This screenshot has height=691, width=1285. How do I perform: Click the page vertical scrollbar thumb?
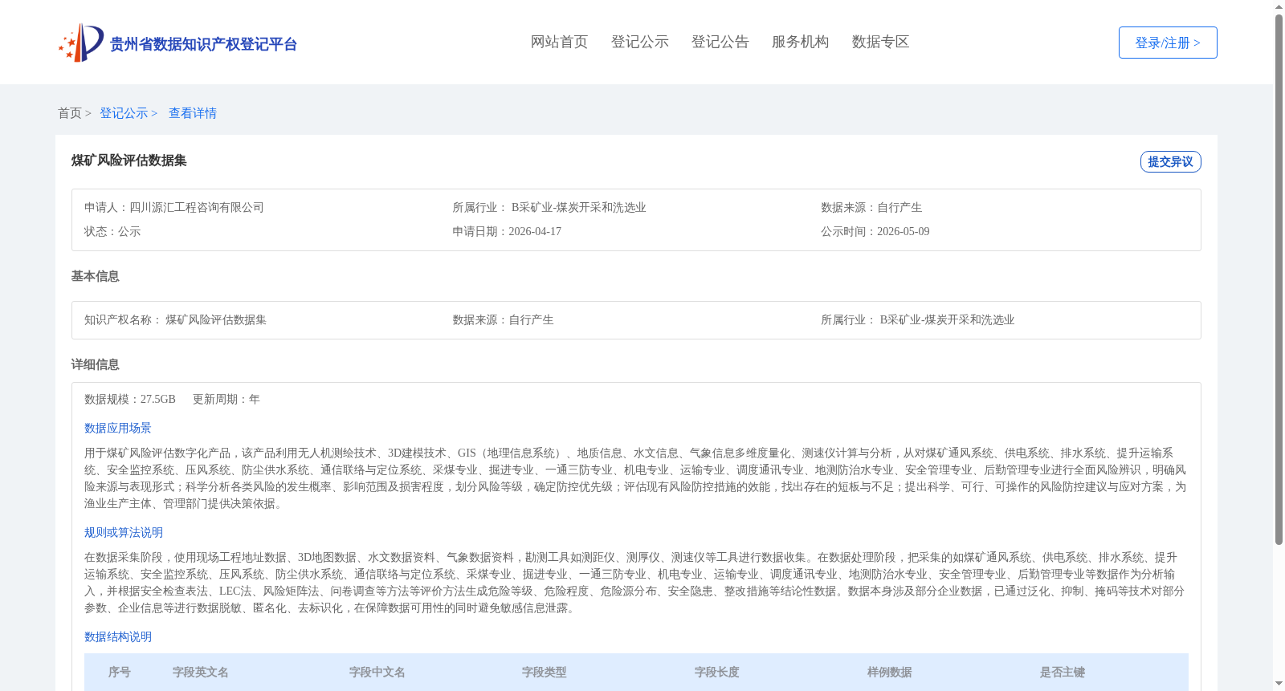pos(1279,279)
